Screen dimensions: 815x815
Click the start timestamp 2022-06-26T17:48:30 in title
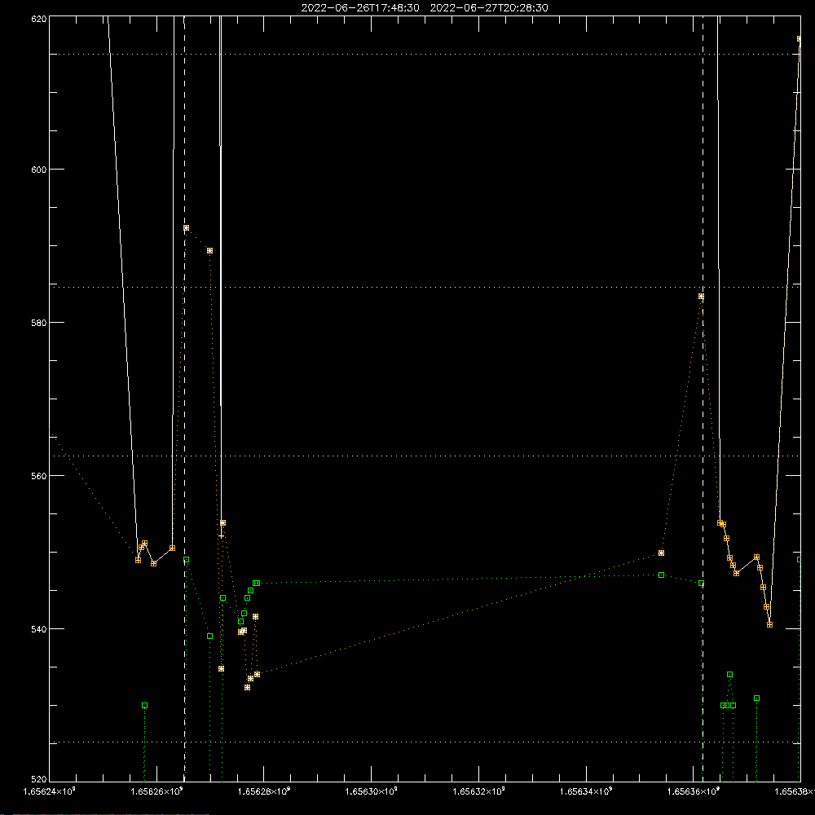tap(360, 8)
